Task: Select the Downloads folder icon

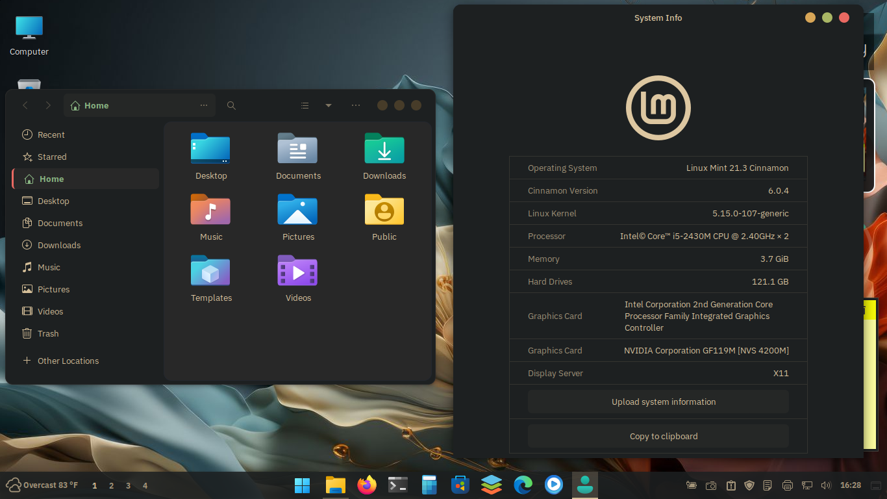Action: point(384,148)
